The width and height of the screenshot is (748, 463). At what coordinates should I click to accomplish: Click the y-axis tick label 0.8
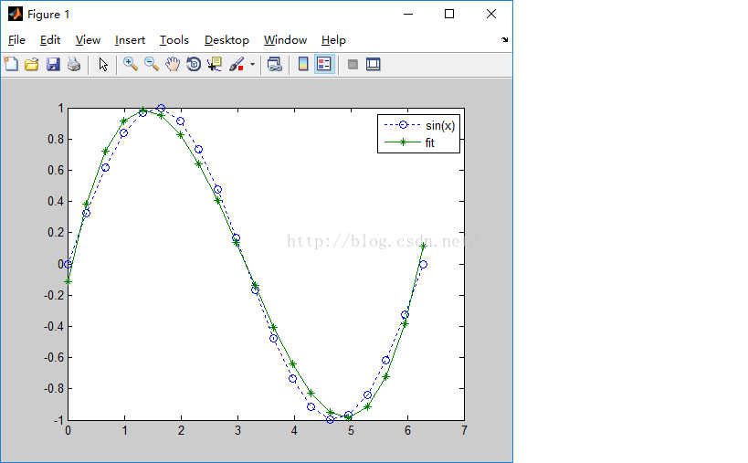pyautogui.click(x=56, y=139)
